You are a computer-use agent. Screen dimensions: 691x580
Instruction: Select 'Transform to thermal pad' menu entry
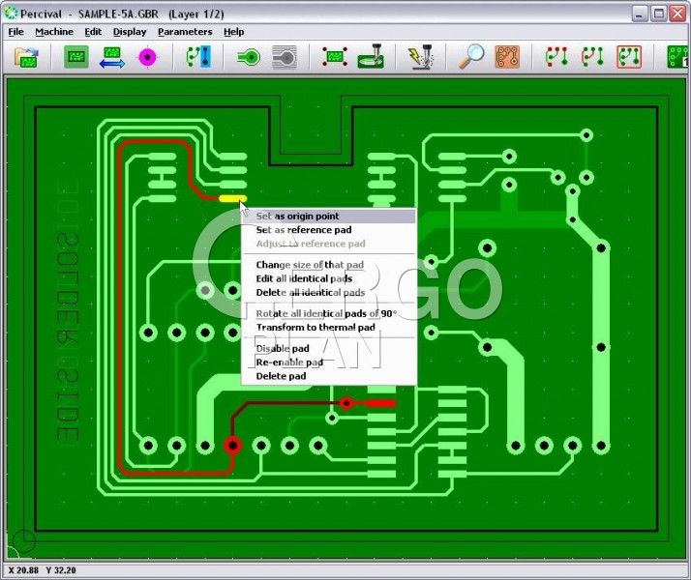(x=315, y=328)
